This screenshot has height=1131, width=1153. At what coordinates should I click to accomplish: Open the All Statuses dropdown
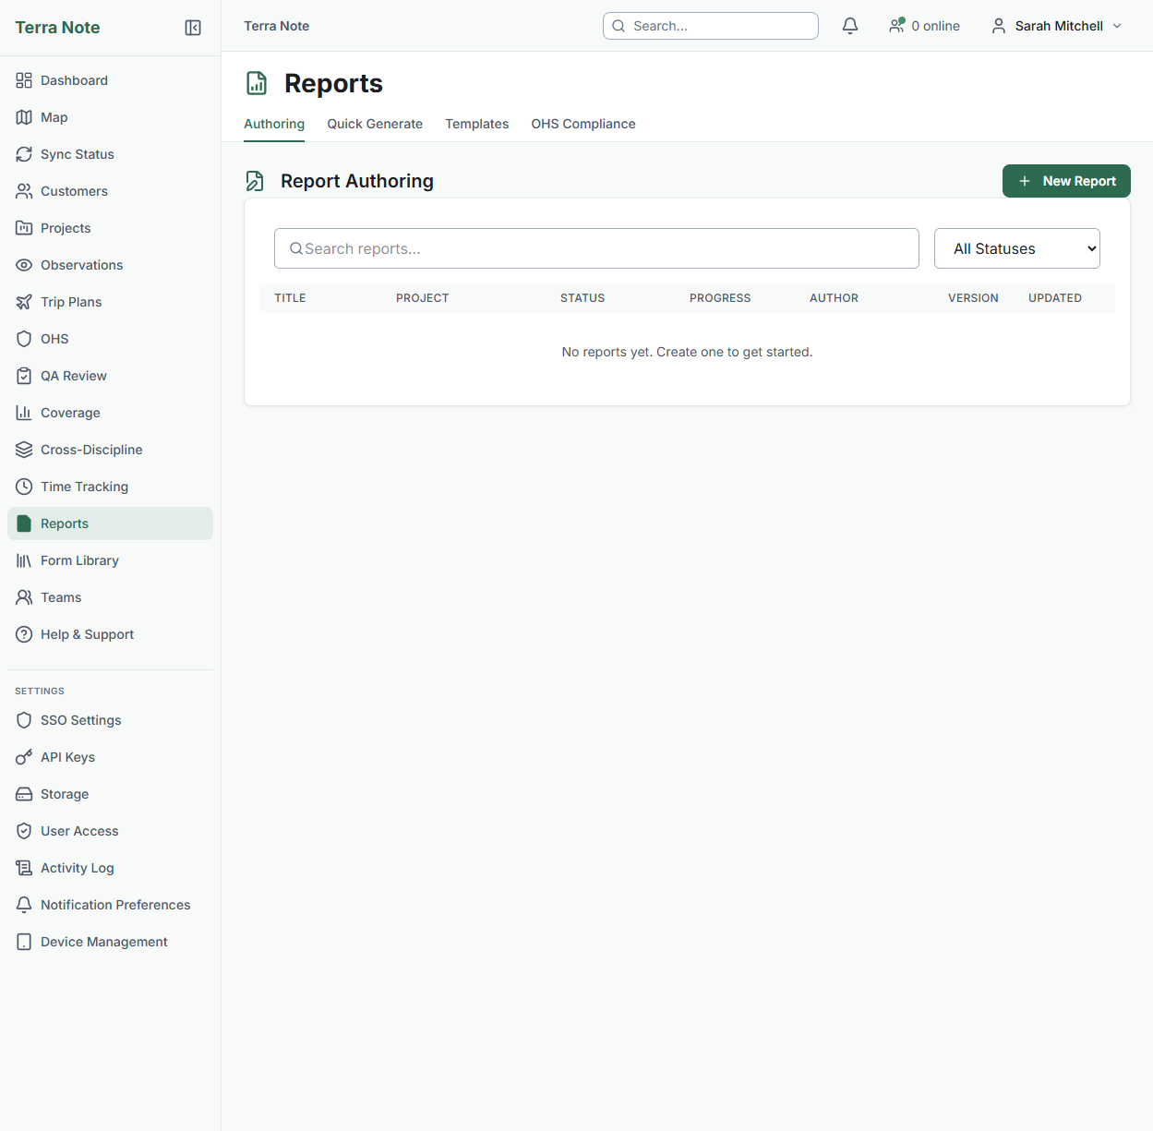coord(1016,248)
